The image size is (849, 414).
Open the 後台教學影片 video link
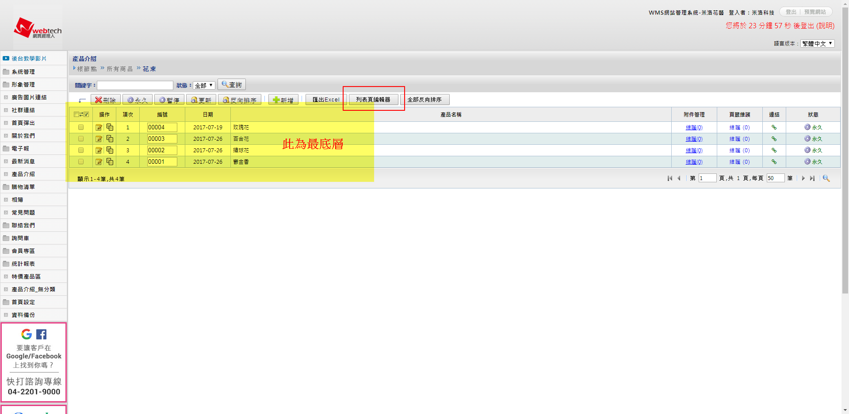pos(29,59)
